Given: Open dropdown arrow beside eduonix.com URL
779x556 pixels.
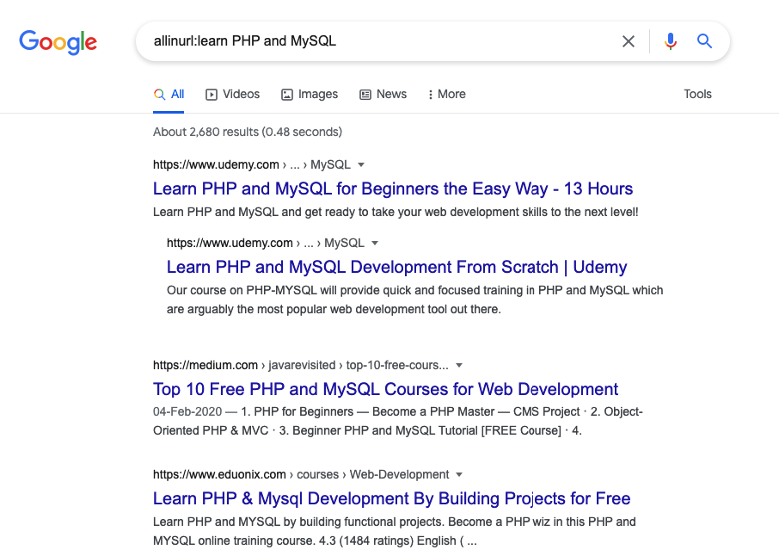Looking at the screenshot, I should click(x=459, y=475).
